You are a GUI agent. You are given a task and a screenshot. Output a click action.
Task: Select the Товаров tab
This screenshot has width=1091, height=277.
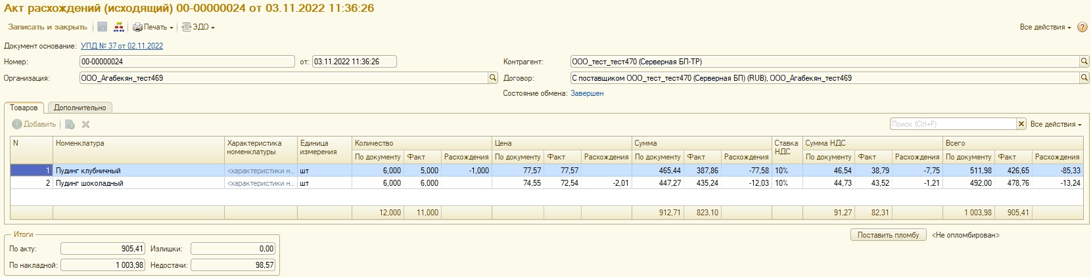click(x=24, y=108)
